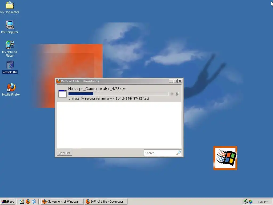Click the Clear List button
The width and height of the screenshot is (273, 205).
click(x=65, y=153)
